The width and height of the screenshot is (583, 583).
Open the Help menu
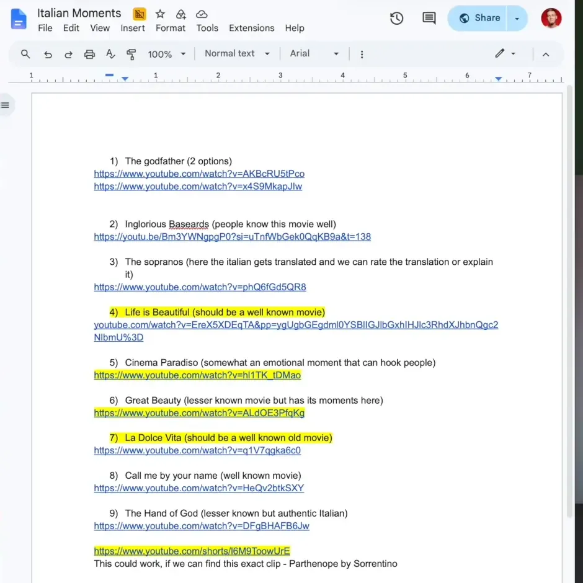295,29
